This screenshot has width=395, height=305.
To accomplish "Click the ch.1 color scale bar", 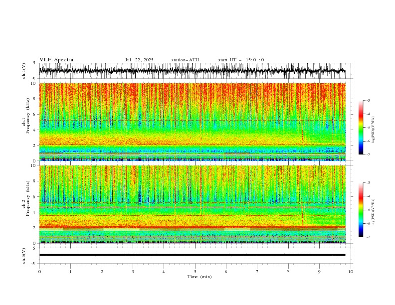I will pyautogui.click(x=361, y=128).
